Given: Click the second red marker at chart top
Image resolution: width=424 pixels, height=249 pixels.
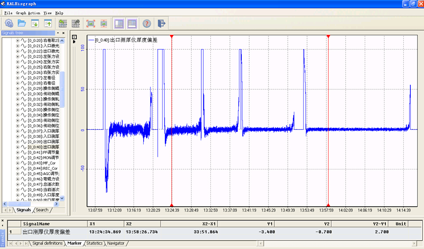Looking at the screenshot, I should coord(328,37).
